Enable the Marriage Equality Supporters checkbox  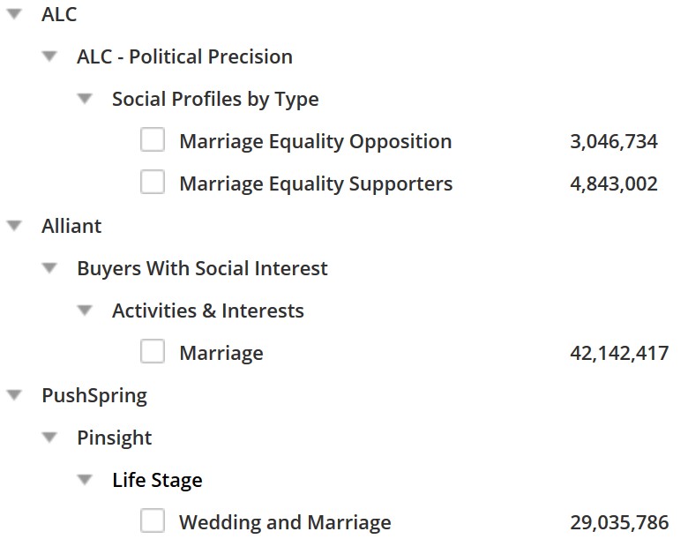pyautogui.click(x=153, y=183)
